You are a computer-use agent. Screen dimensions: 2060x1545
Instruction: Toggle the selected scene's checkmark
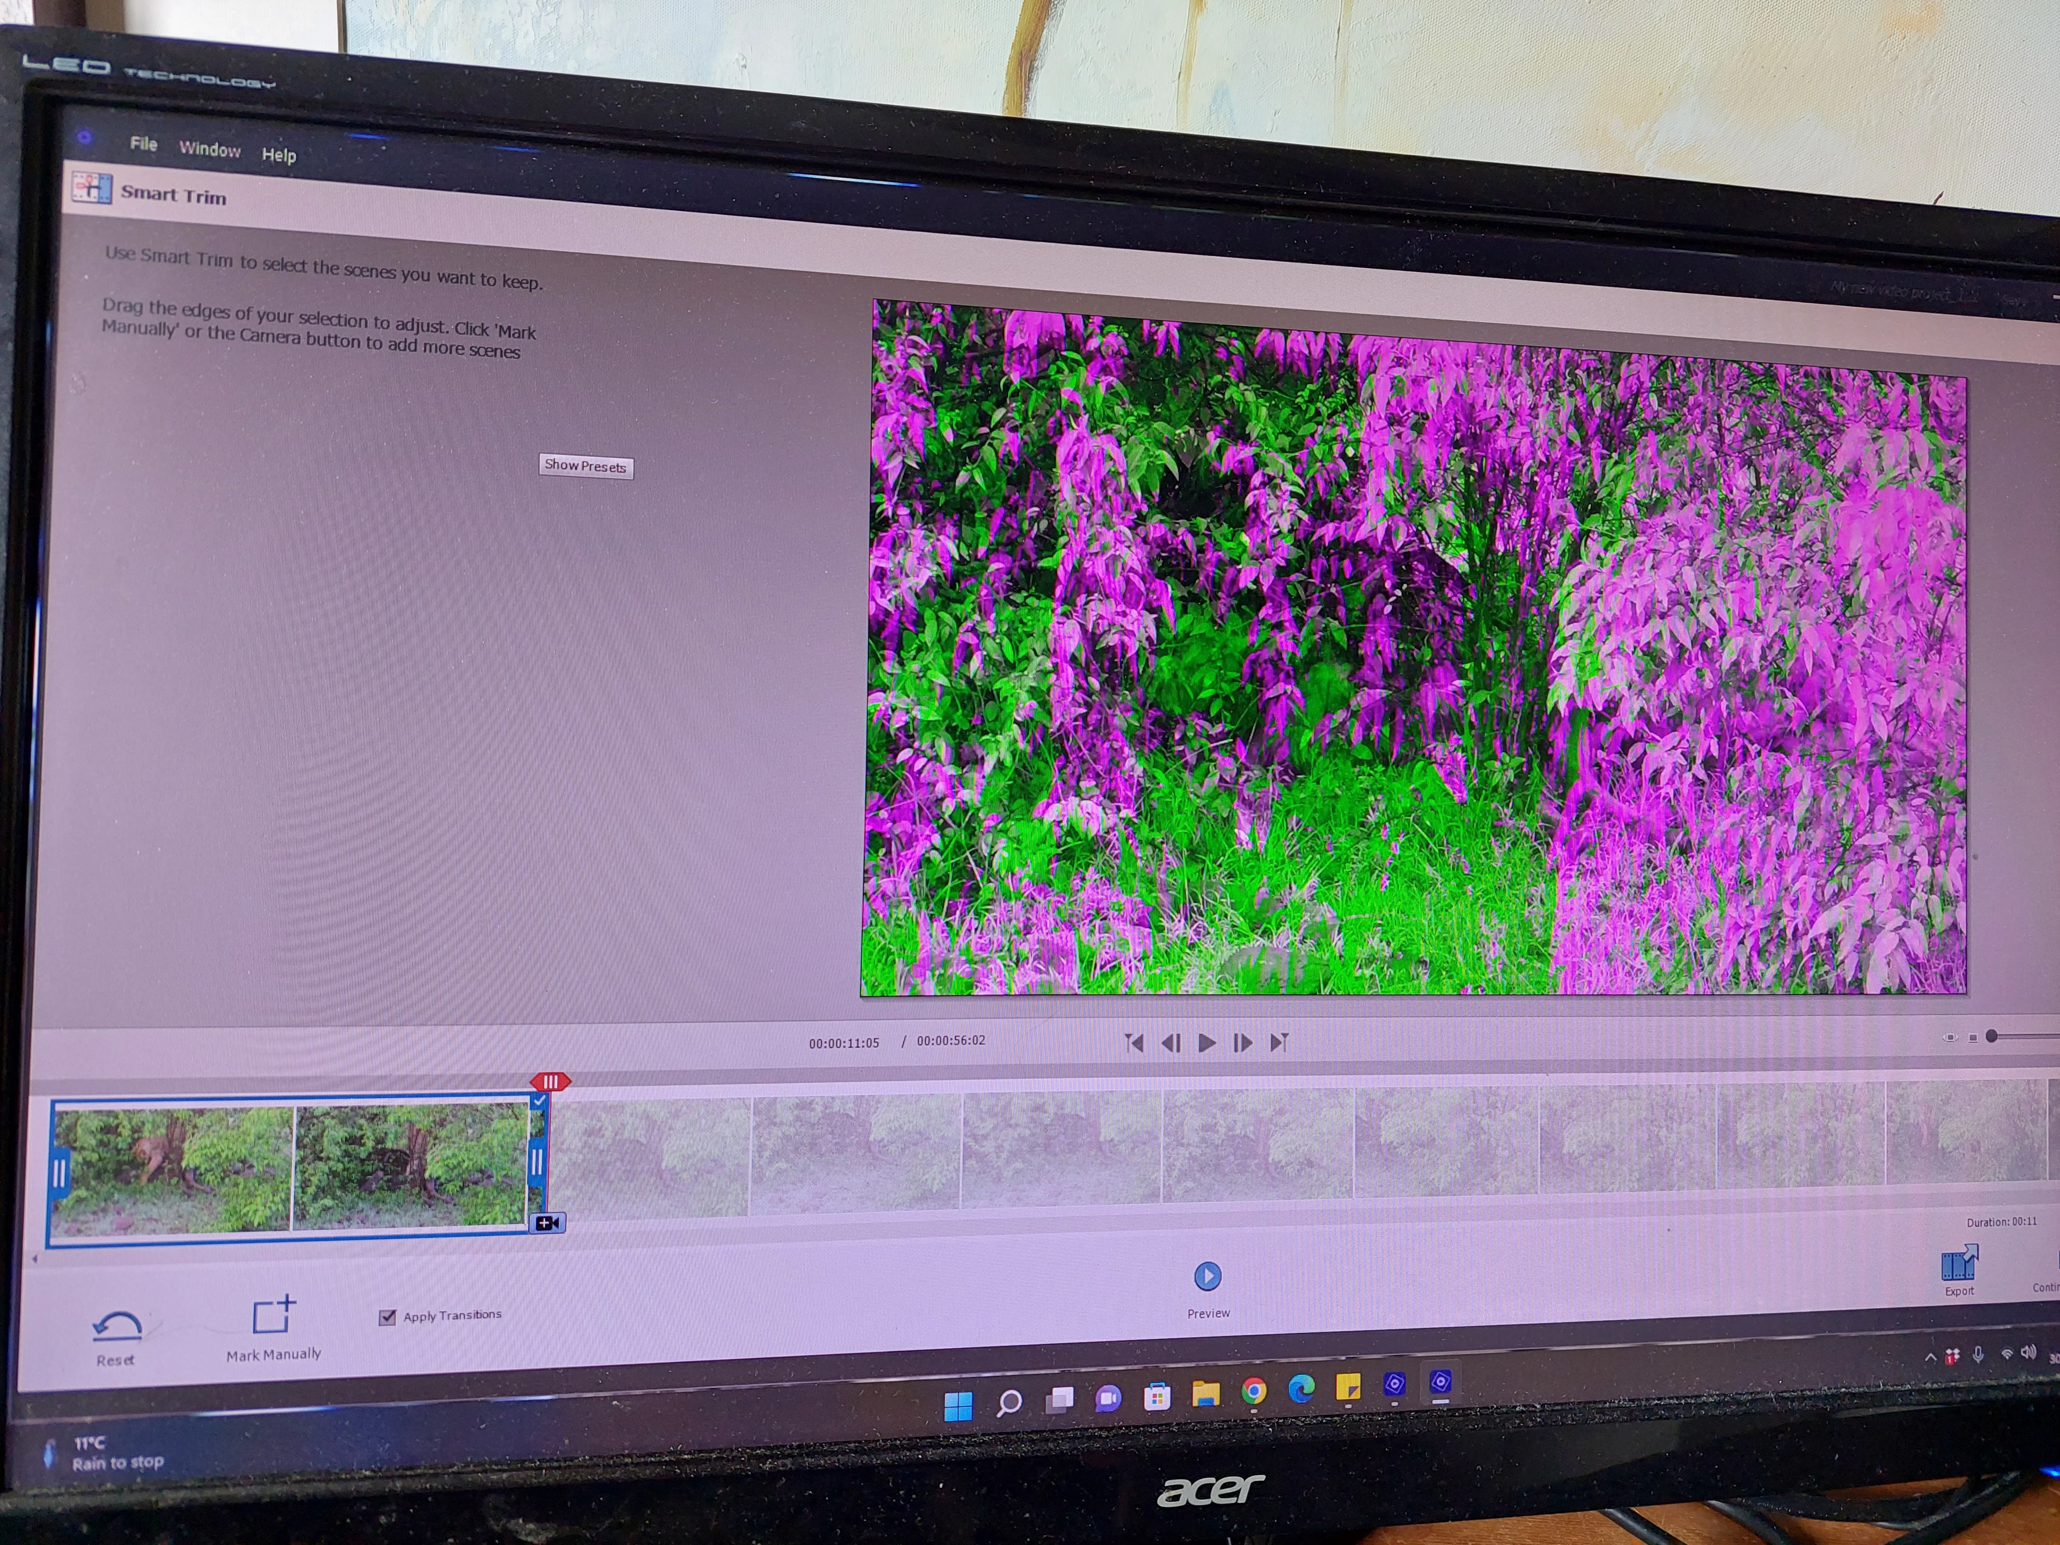(x=539, y=1101)
